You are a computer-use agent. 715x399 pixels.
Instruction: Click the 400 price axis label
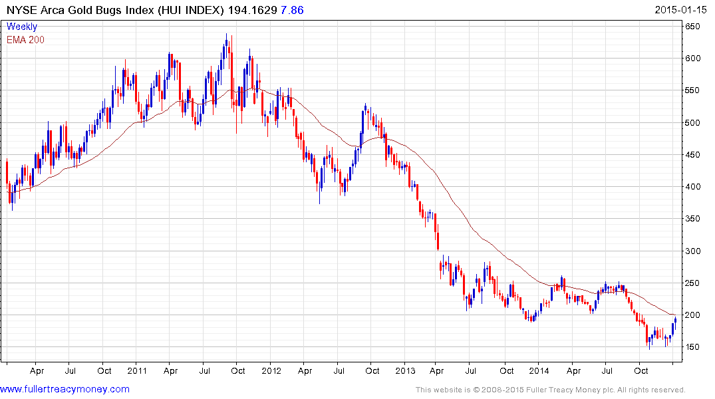click(692, 186)
